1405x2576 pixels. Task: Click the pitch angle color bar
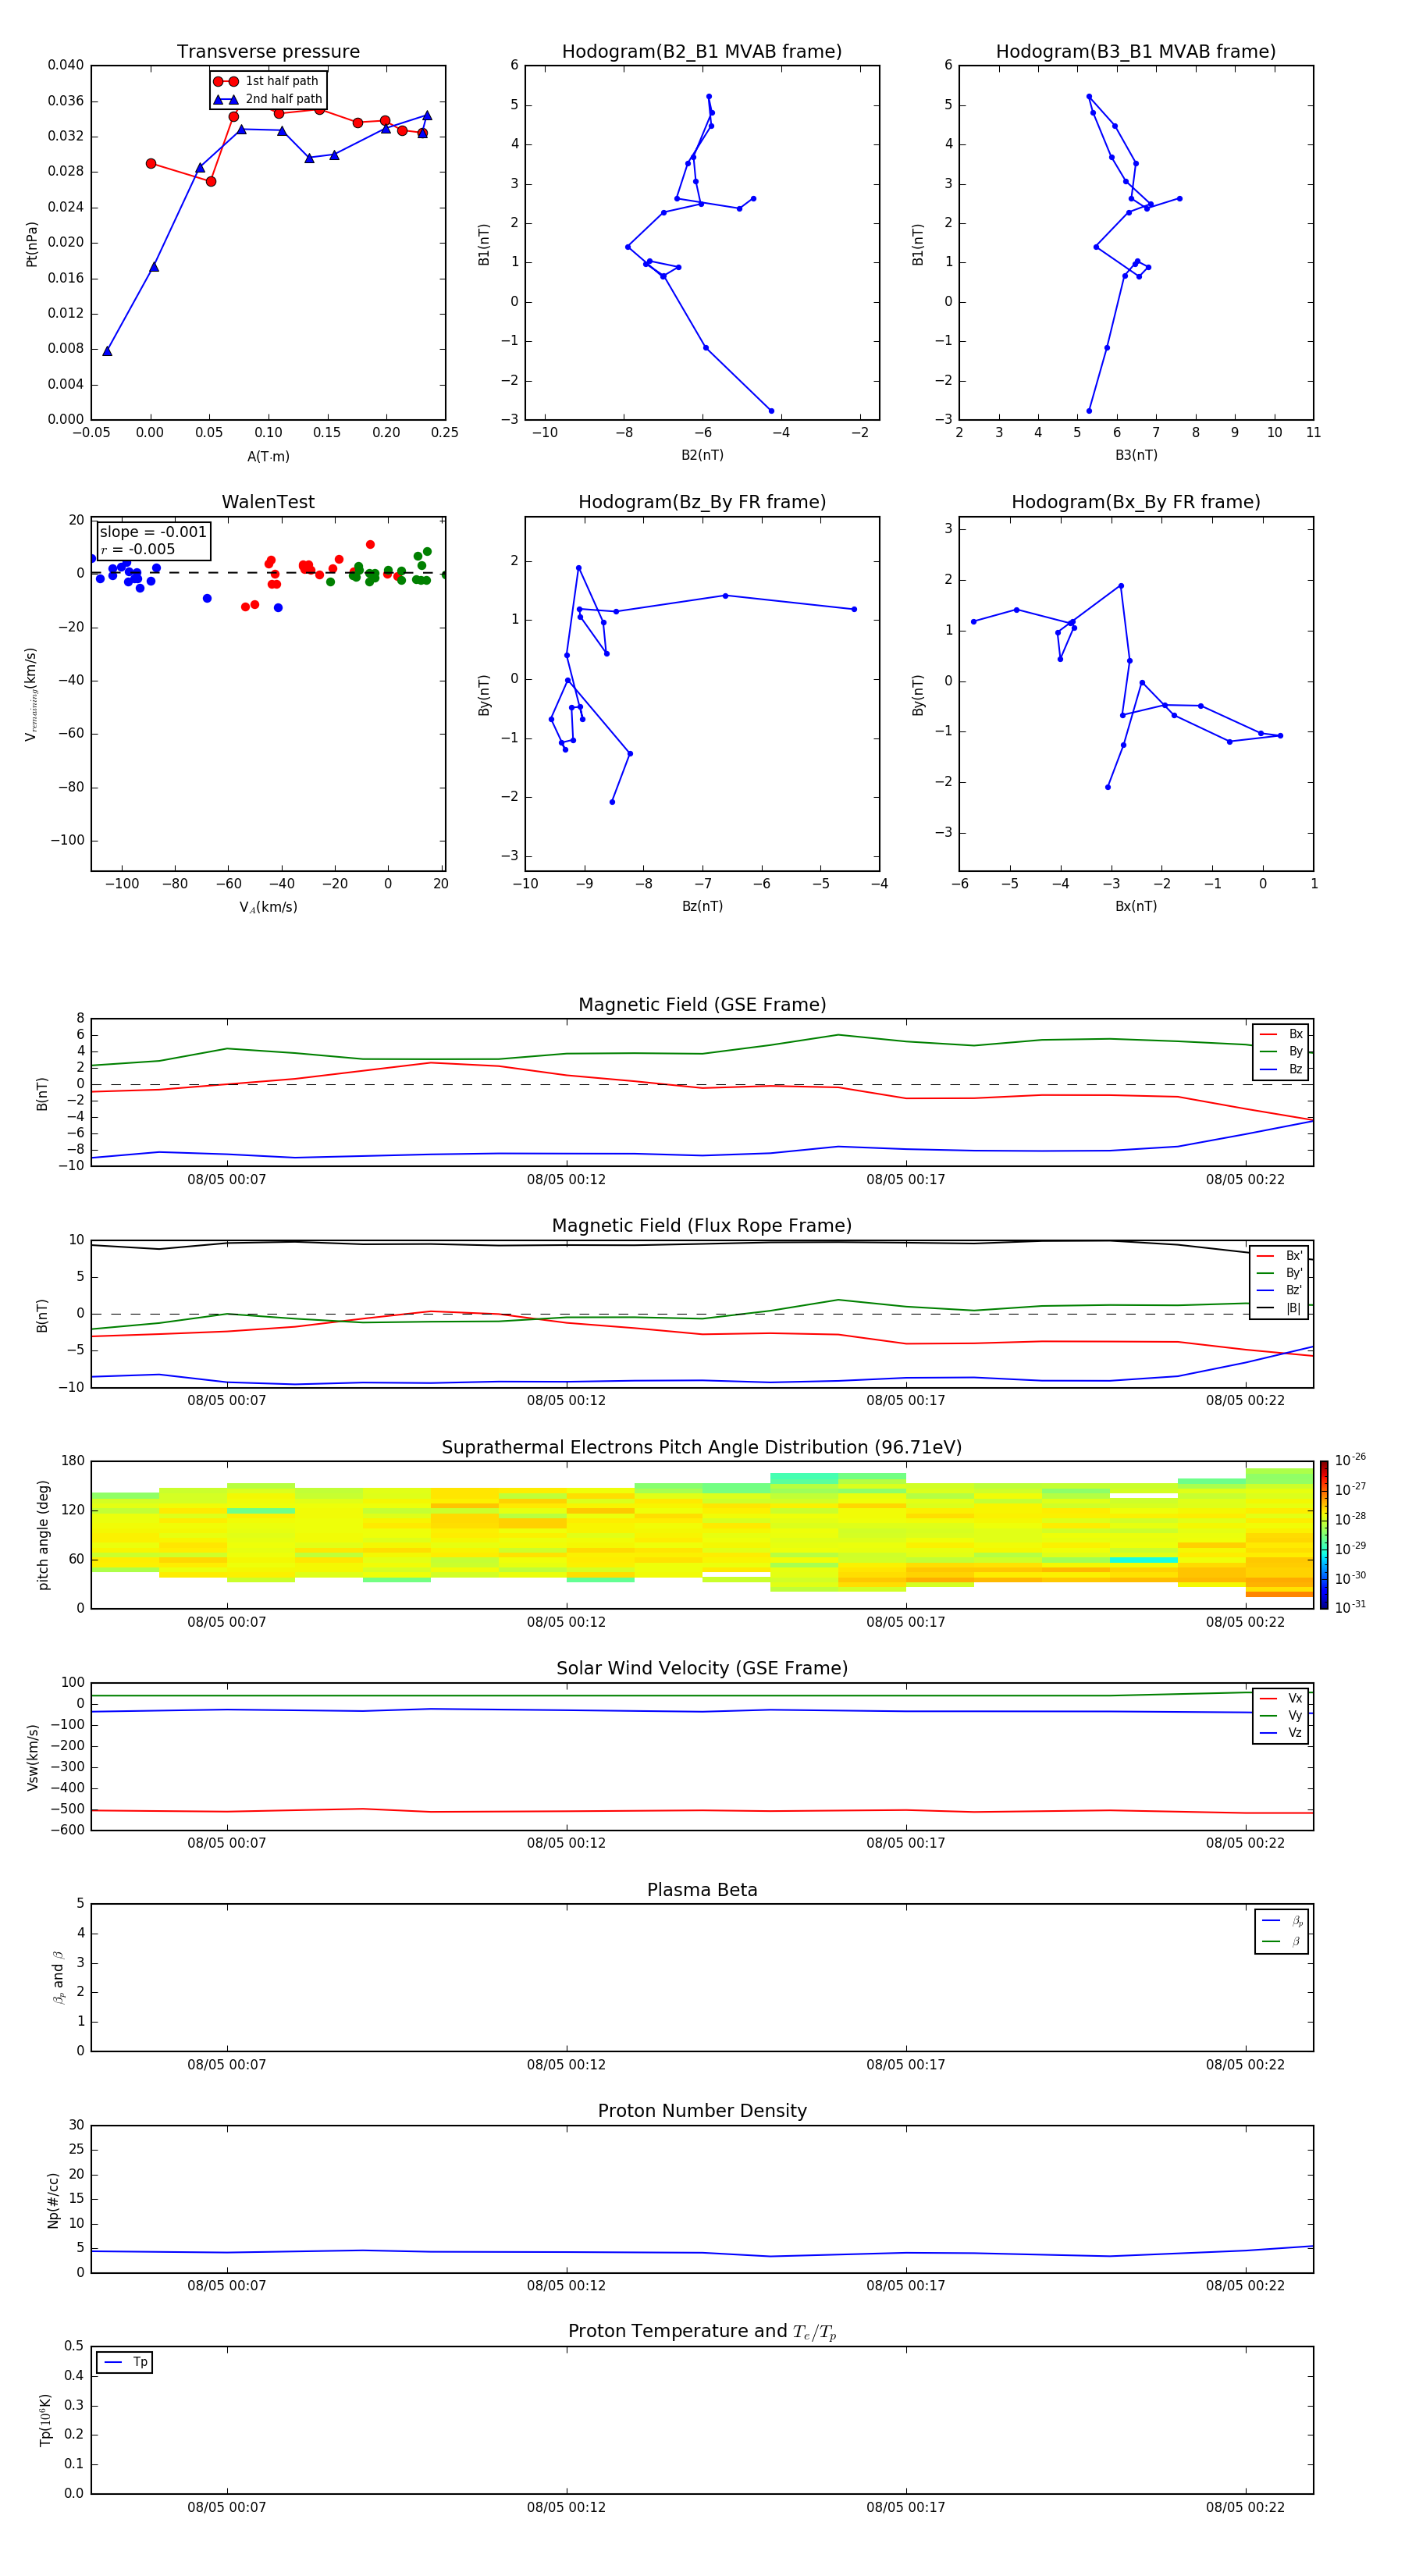point(1324,1535)
